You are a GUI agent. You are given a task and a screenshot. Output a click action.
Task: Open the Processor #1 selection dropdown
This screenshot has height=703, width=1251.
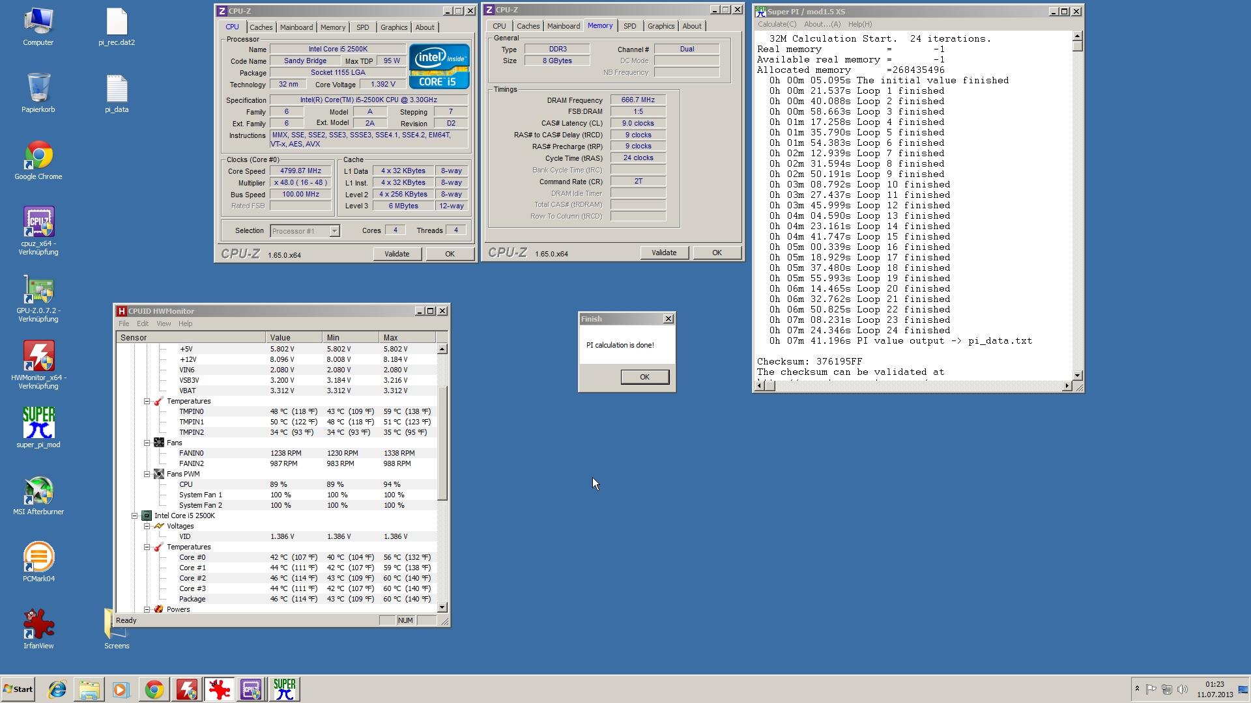coord(305,231)
